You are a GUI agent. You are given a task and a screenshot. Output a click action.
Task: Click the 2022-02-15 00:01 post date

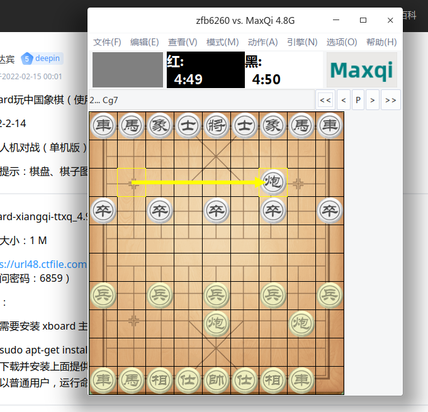point(31,76)
